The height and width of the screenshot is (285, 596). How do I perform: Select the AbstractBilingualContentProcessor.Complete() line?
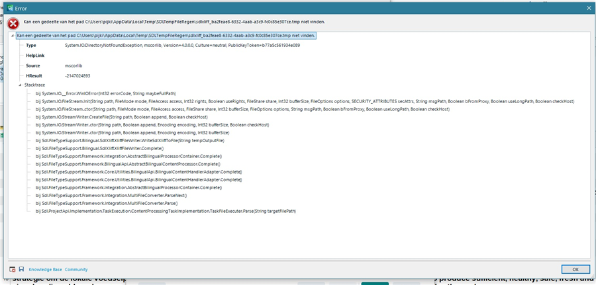click(128, 164)
